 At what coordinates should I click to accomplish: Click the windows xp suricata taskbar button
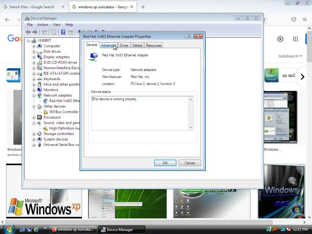click(73, 230)
